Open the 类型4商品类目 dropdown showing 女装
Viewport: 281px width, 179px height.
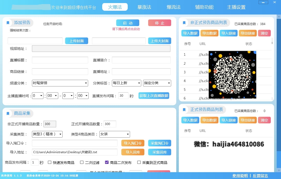114,134
